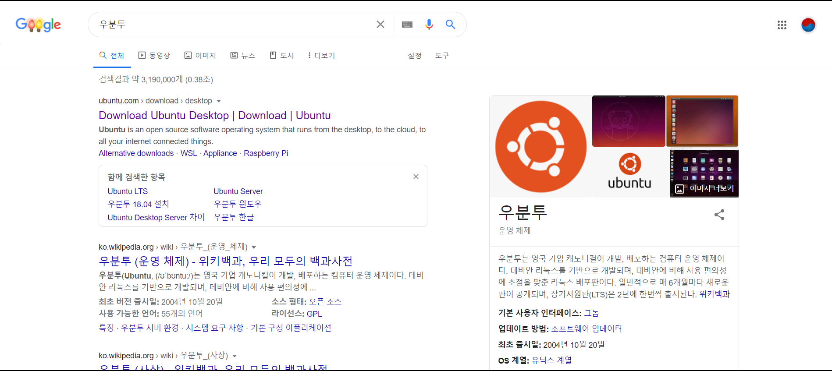Click the 우분투 heading in knowledge panel
Image resolution: width=832 pixels, height=371 pixels.
click(x=523, y=212)
